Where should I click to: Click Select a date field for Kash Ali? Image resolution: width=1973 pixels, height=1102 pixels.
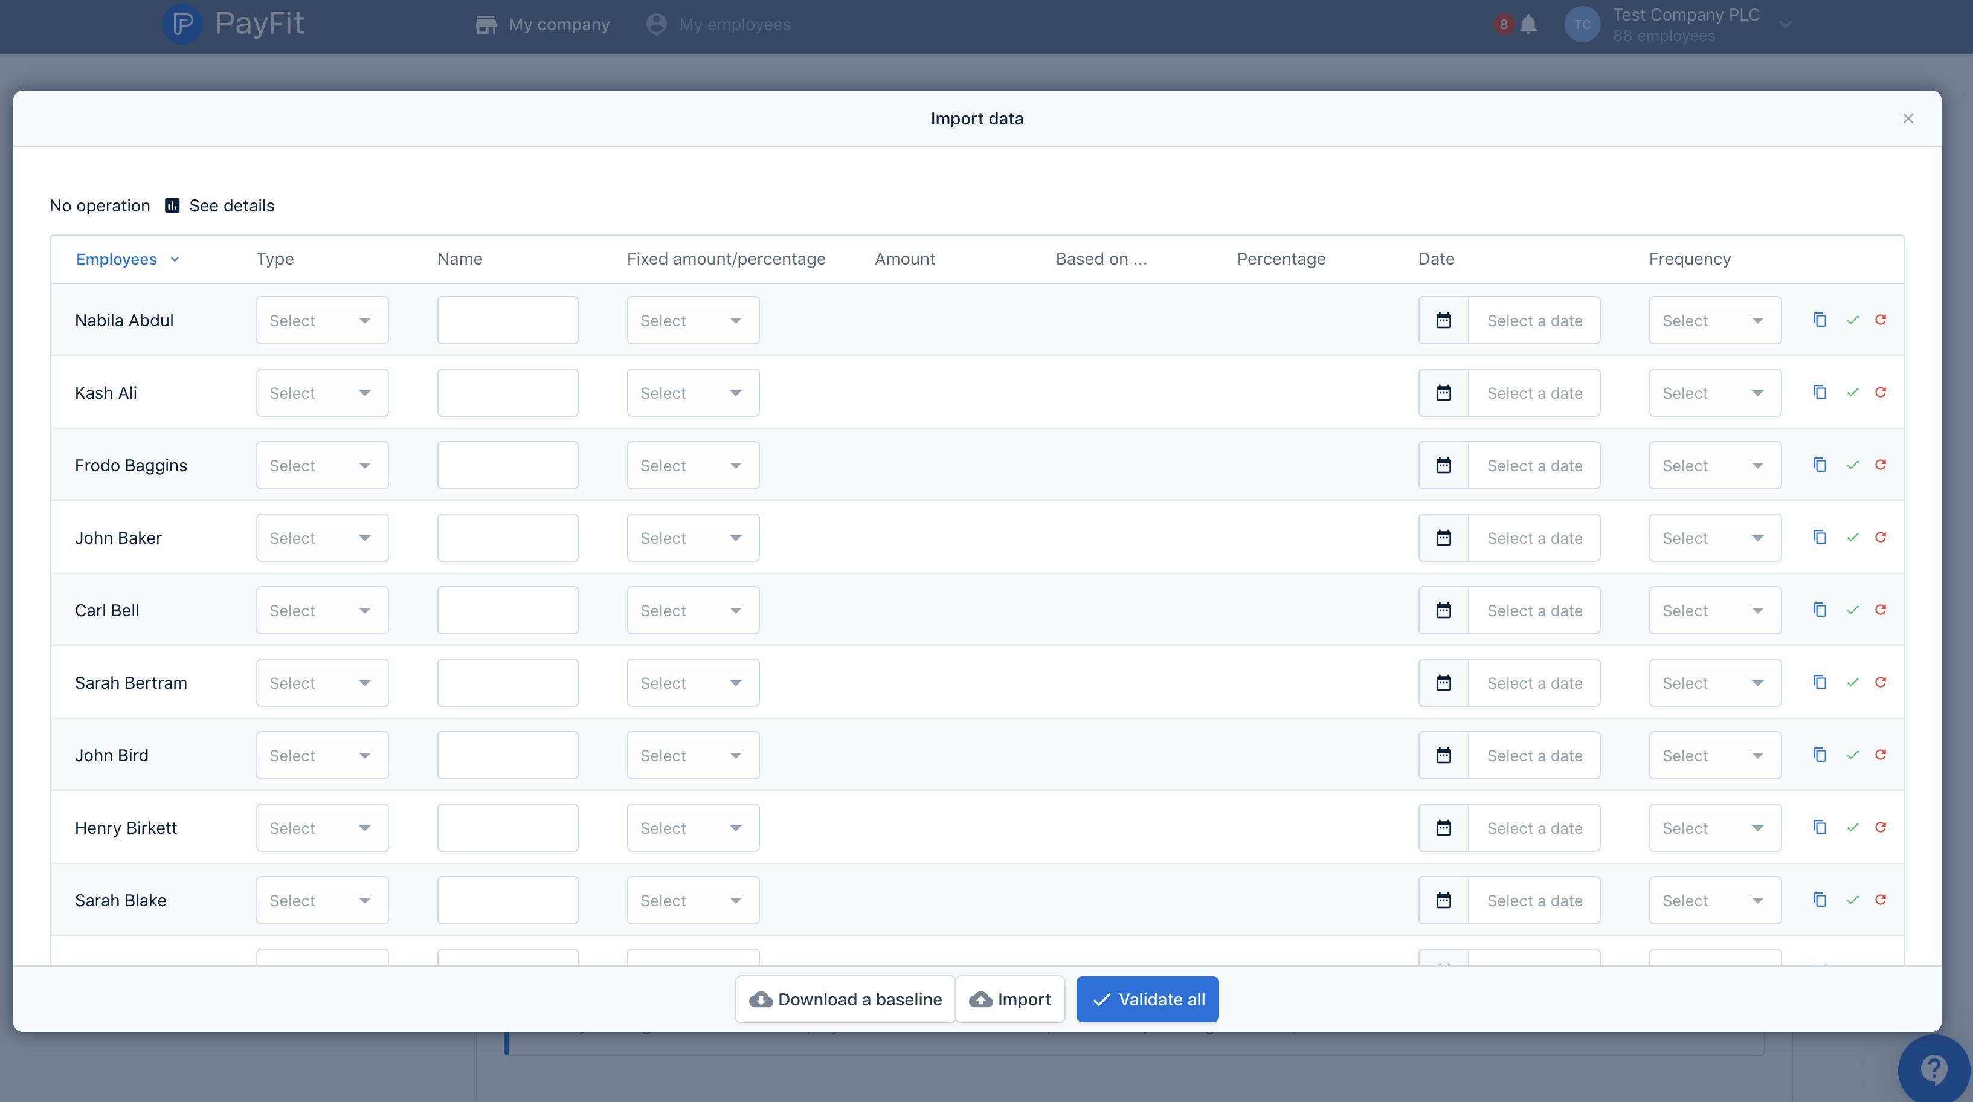pos(1534,393)
